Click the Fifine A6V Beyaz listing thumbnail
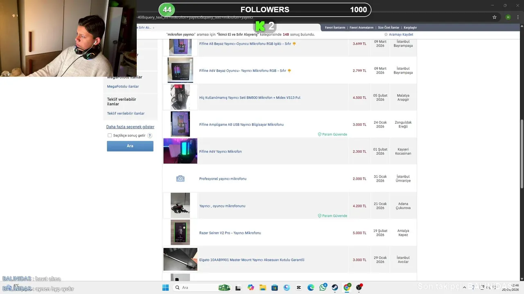The image size is (524, 294). (180, 70)
